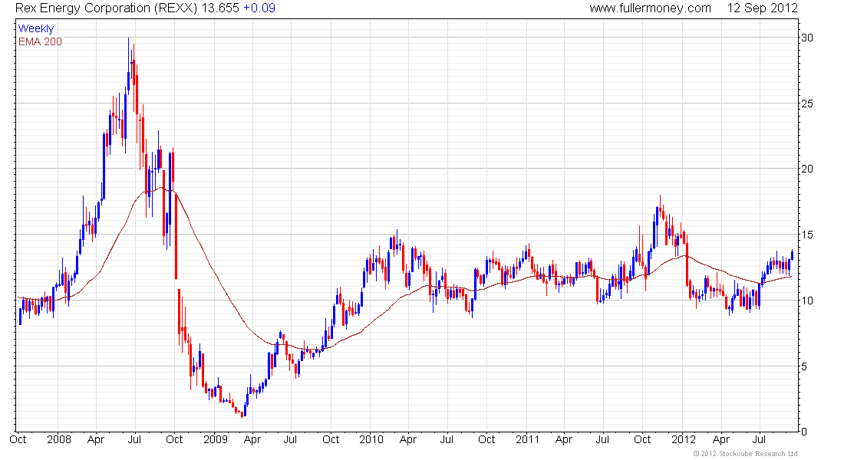
Task: Click the y-axis label 25
Action: (807, 103)
